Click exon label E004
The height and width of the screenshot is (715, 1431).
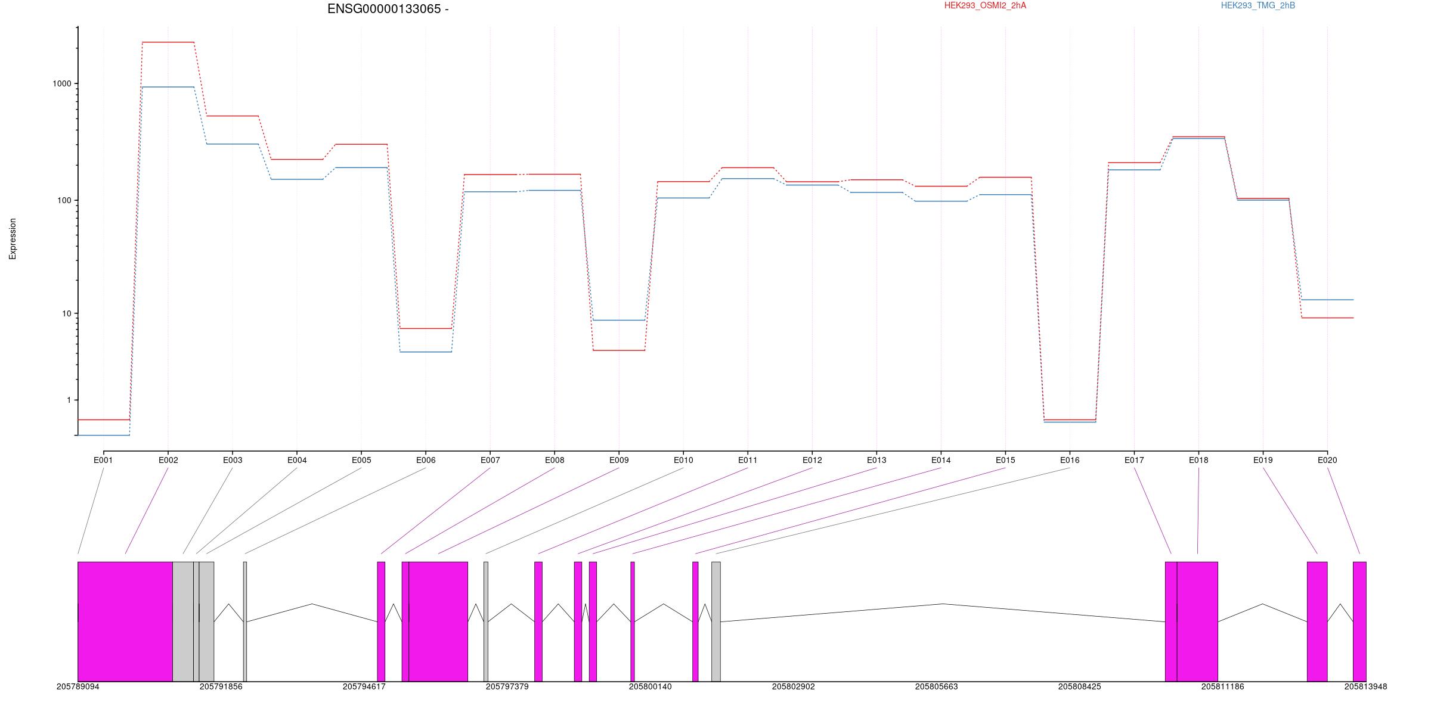[x=297, y=460]
